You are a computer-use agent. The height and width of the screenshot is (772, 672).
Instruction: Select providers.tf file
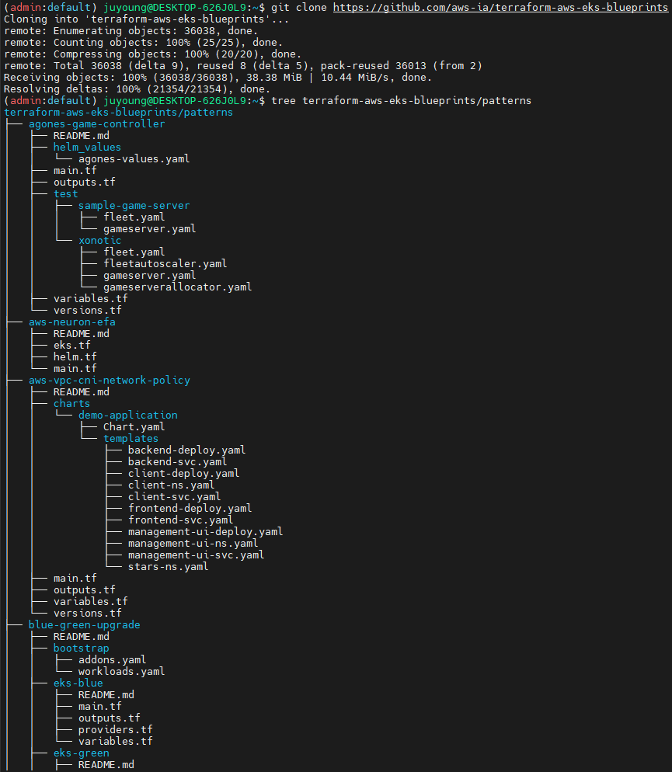pyautogui.click(x=116, y=729)
